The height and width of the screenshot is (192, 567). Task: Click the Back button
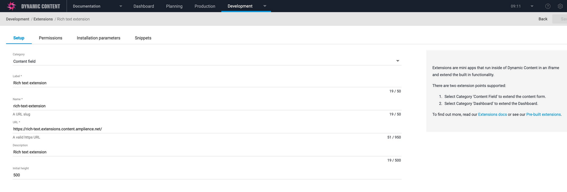point(543,19)
